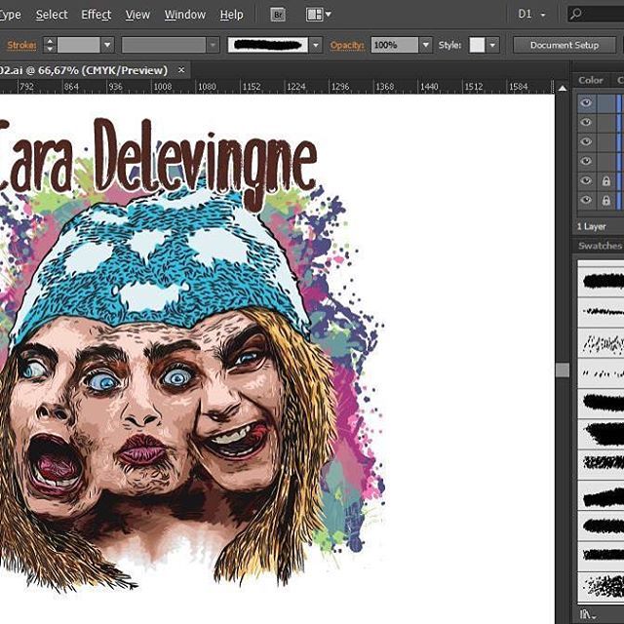This screenshot has width=624, height=624.
Task: Click the orange Stroke label link
Action: click(x=20, y=45)
